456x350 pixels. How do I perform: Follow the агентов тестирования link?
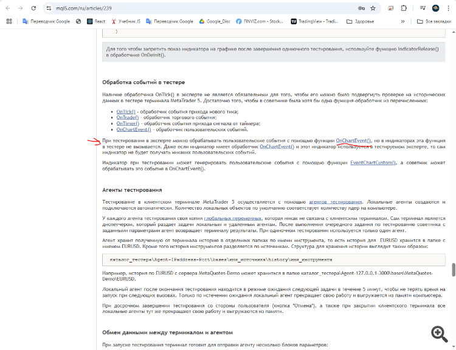tap(335, 202)
